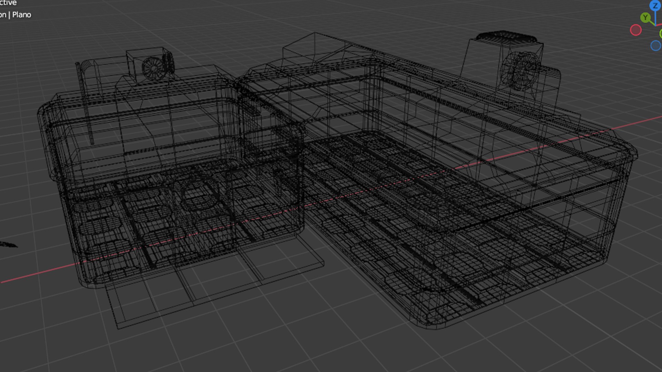Click the green Y axis gizmo handle
Image resolution: width=662 pixels, height=372 pixels.
pos(645,18)
